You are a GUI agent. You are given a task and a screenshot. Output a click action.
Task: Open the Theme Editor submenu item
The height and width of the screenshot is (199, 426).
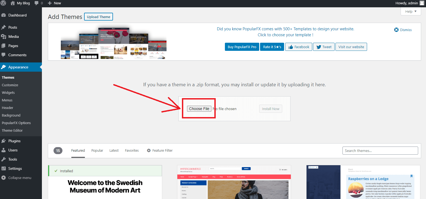pyautogui.click(x=12, y=130)
